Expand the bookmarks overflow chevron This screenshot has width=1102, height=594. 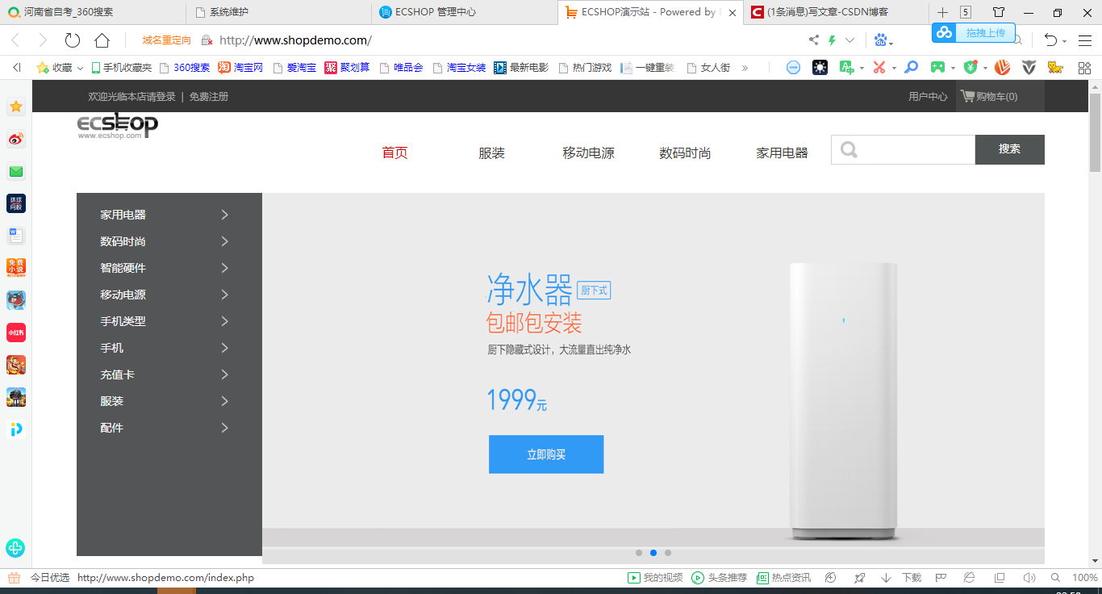(746, 67)
